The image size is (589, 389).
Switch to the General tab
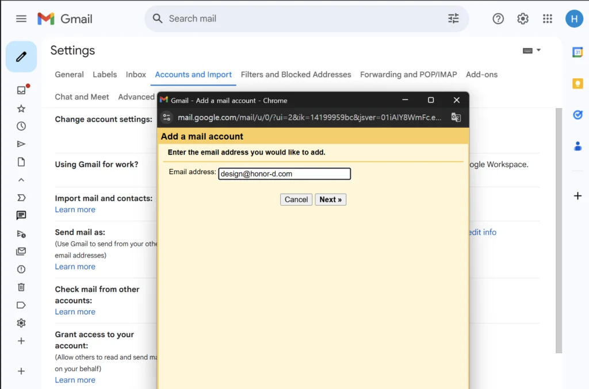69,74
